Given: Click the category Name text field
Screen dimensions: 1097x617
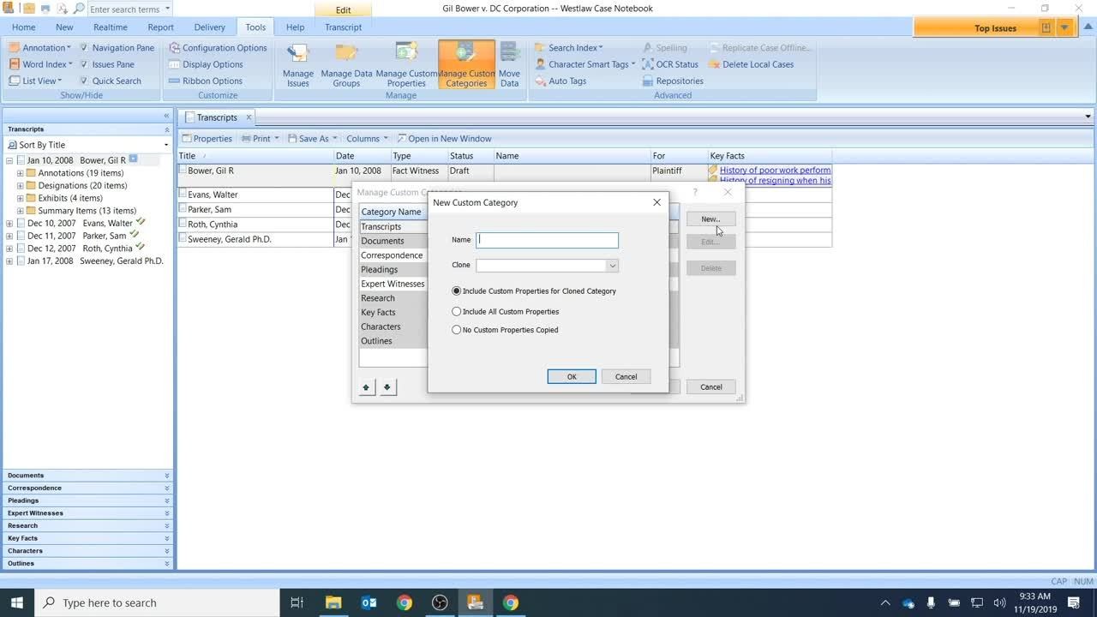Looking at the screenshot, I should [547, 241].
